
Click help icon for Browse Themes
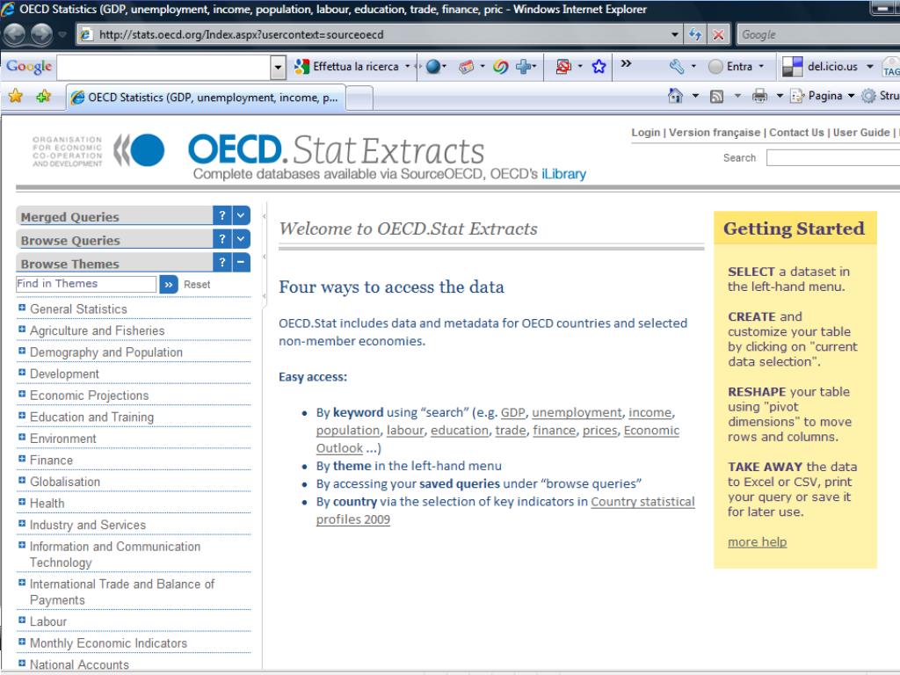click(x=222, y=262)
